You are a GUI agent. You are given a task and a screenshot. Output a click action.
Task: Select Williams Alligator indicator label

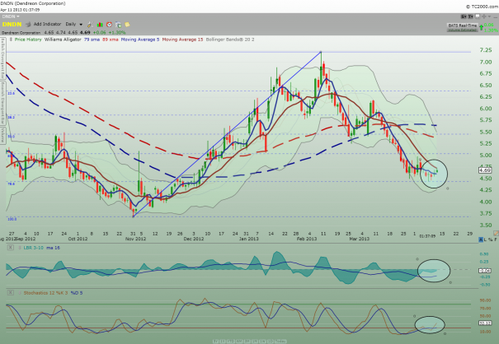point(63,40)
